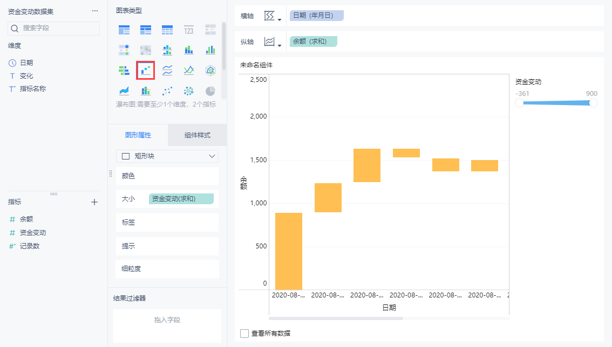Click the right 900 slider handle

(x=593, y=103)
